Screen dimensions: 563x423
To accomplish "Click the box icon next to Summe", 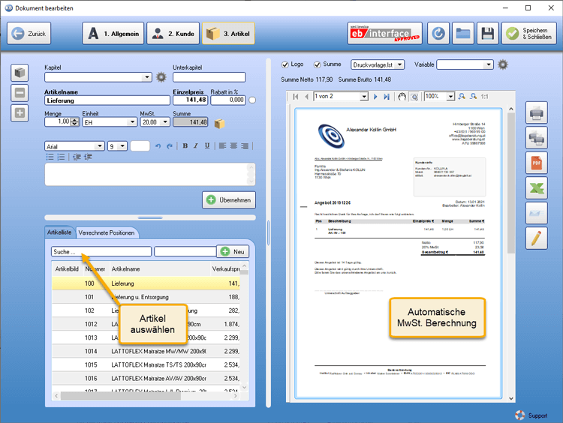I will pos(219,124).
